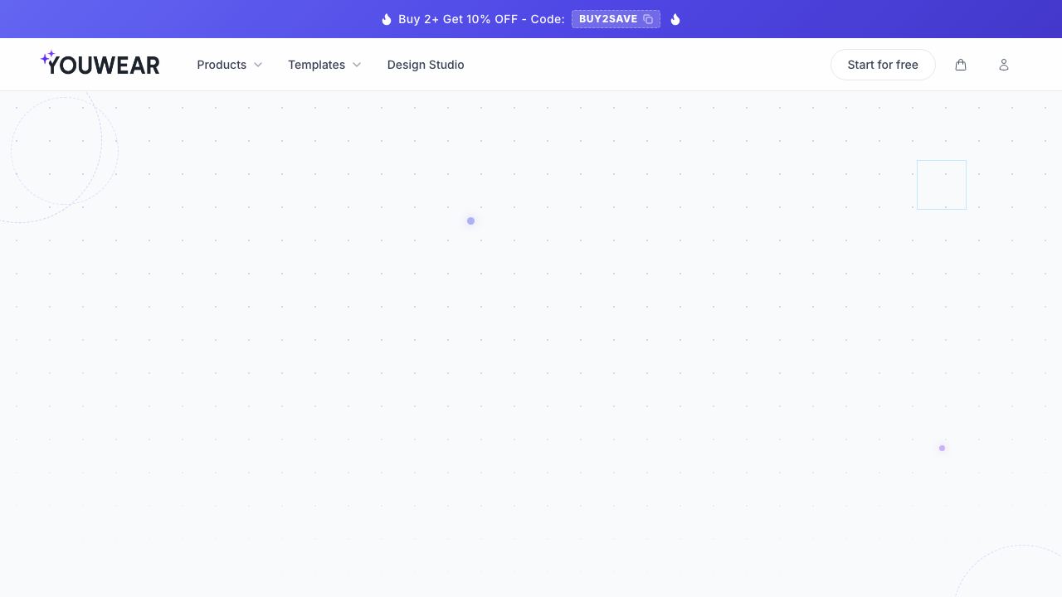Screen dimensions: 1062x597
Task: Click the BUY2SAVE code badge
Action: tap(616, 19)
